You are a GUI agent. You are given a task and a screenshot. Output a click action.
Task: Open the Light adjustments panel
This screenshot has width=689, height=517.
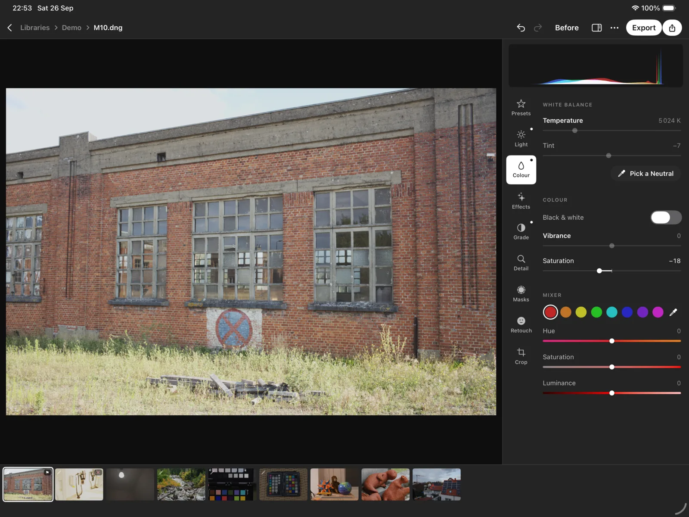coord(521,138)
